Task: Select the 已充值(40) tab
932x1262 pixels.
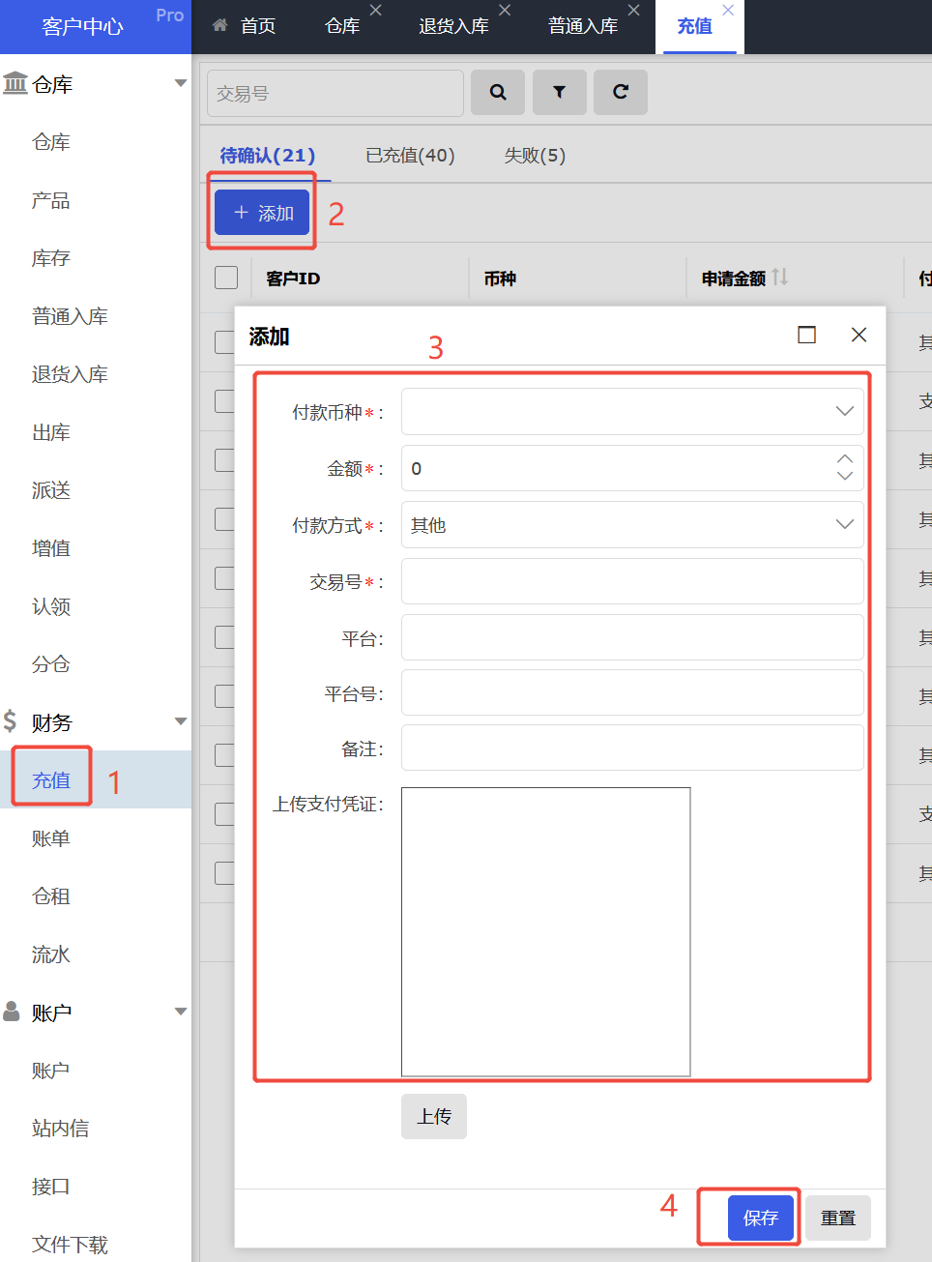Action: pos(410,156)
